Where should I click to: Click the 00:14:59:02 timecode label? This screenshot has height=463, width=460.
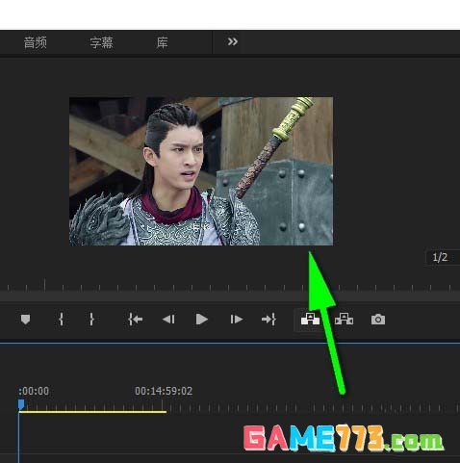click(164, 391)
